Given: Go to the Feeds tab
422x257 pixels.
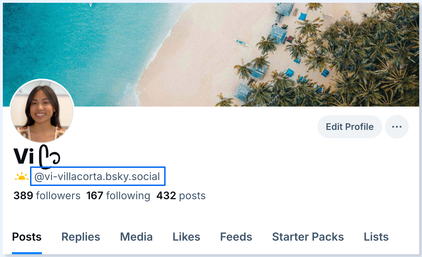Looking at the screenshot, I should click(x=236, y=237).
